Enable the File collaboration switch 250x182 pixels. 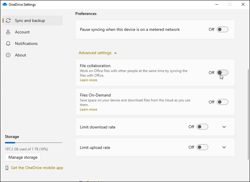coord(222,73)
